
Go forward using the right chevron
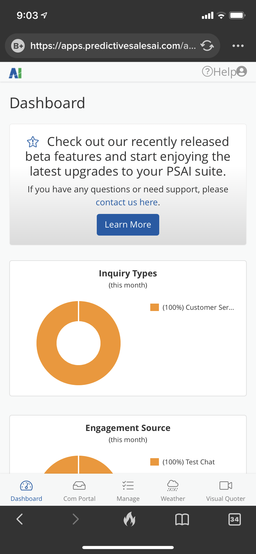(x=75, y=519)
